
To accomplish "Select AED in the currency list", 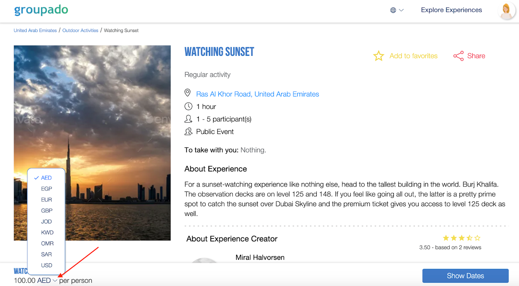I will tap(46, 178).
